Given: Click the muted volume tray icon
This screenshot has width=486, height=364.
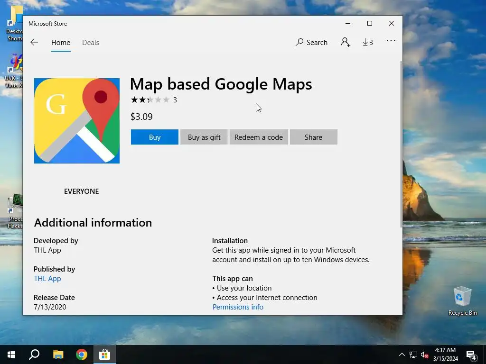Looking at the screenshot, I should [x=424, y=355].
